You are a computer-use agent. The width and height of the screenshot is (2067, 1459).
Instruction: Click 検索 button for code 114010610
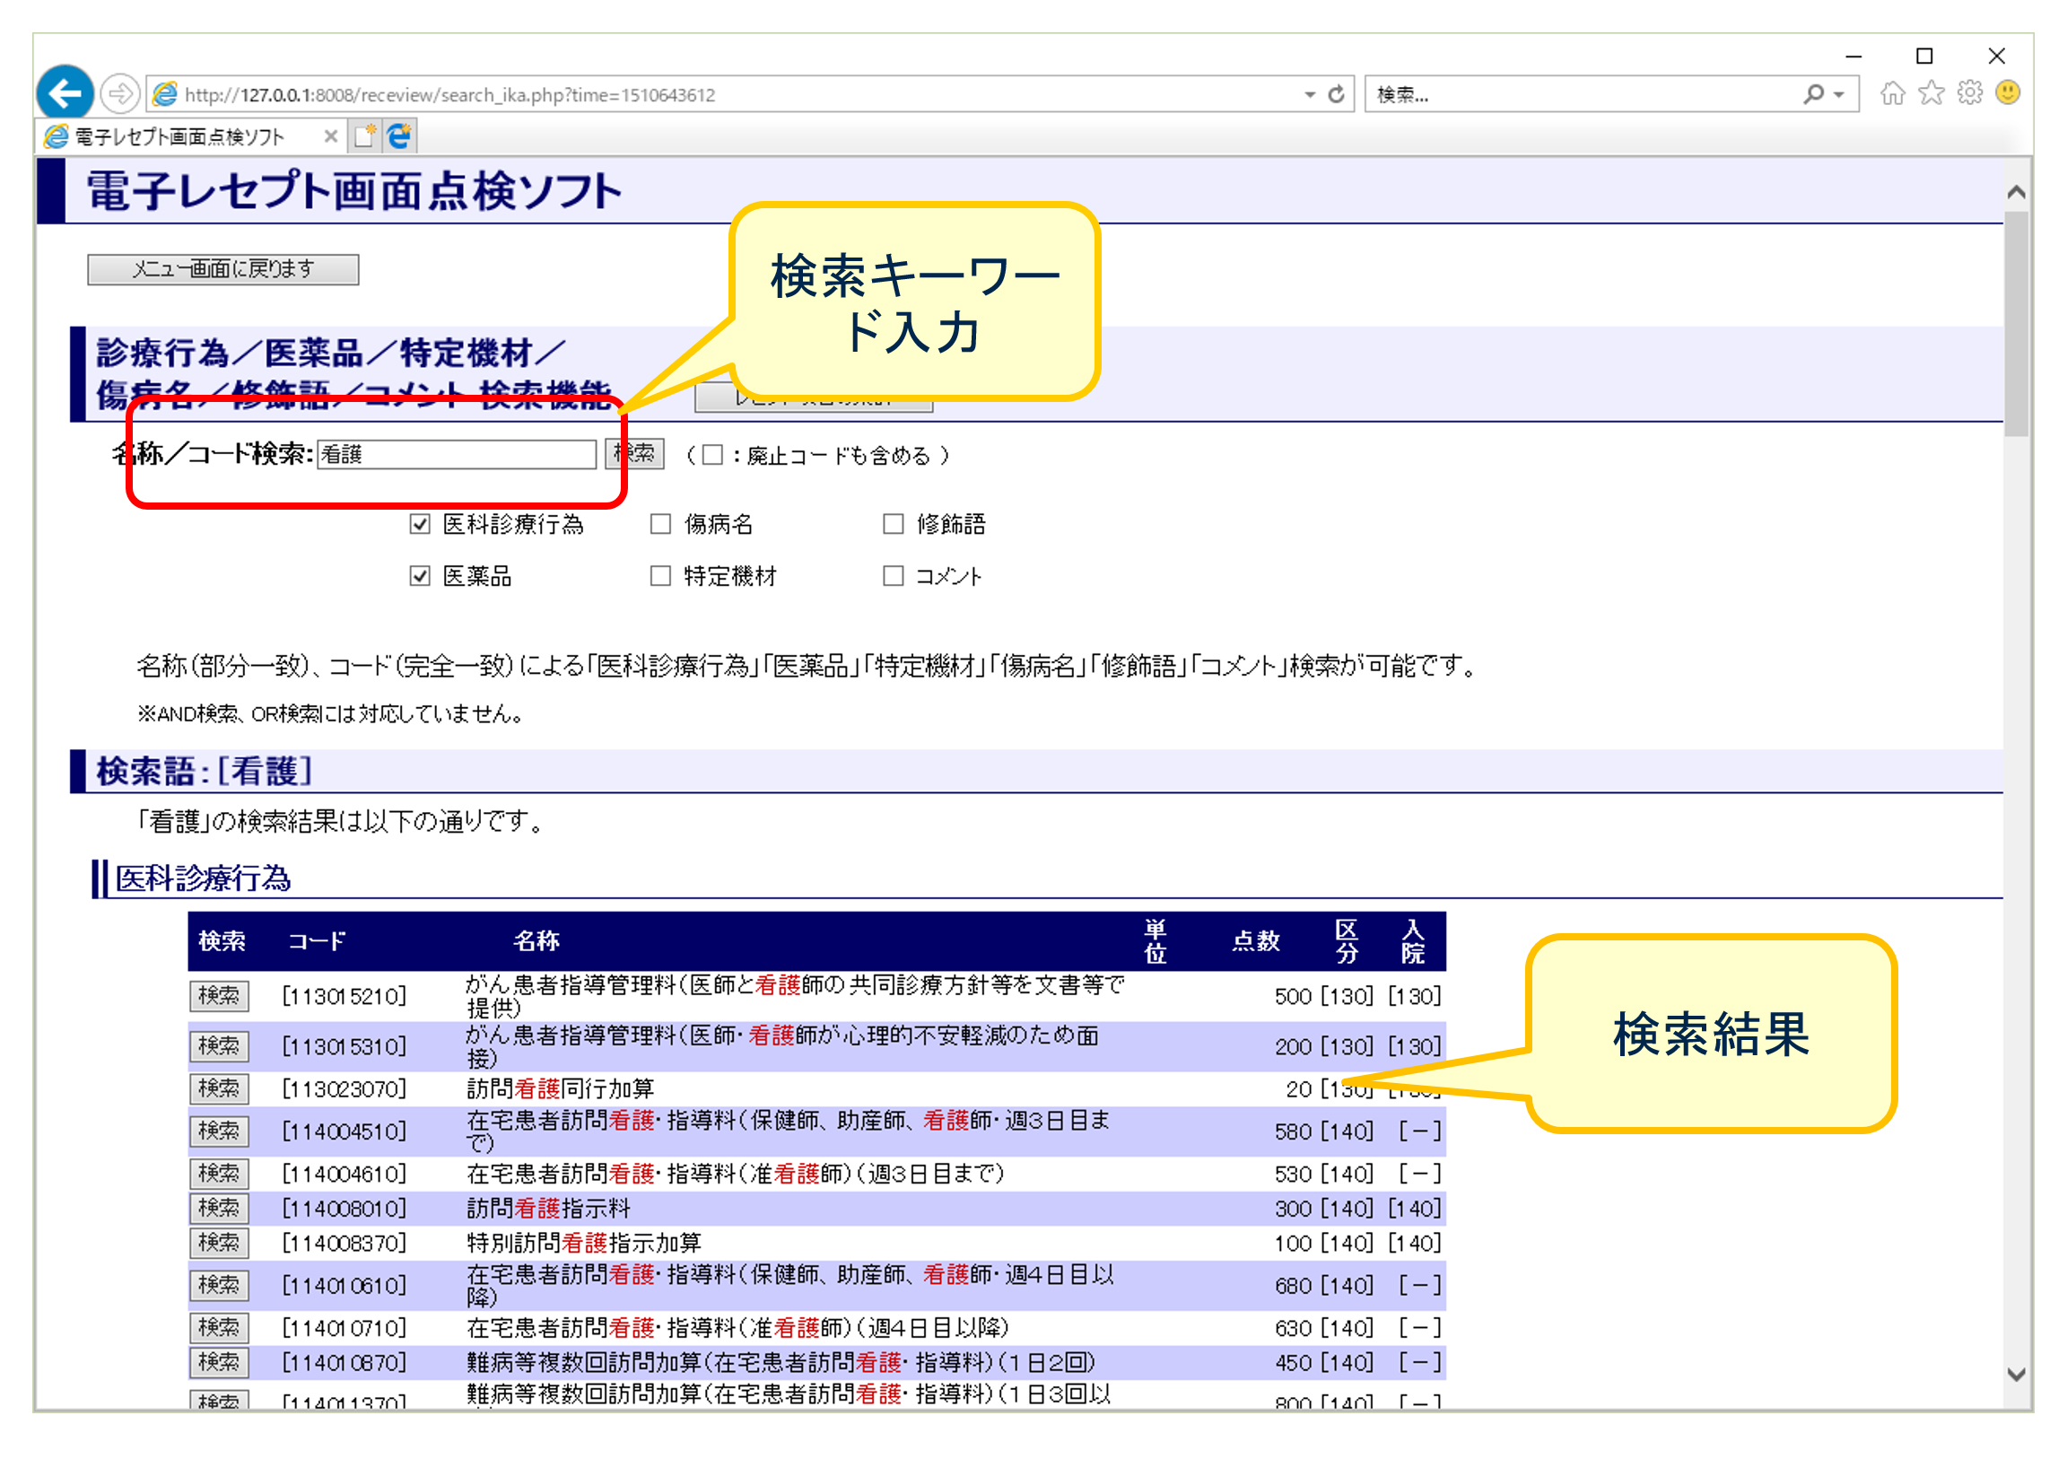click(219, 1285)
